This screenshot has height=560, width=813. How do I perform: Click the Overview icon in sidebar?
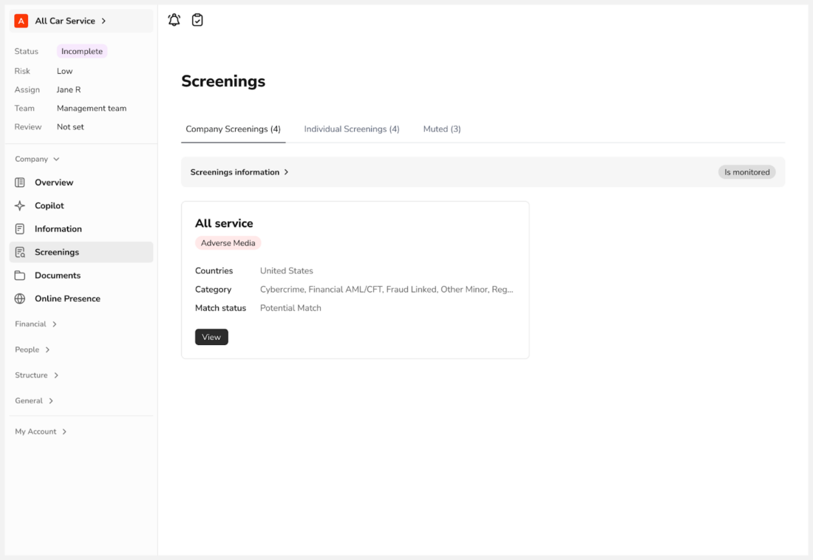[20, 182]
